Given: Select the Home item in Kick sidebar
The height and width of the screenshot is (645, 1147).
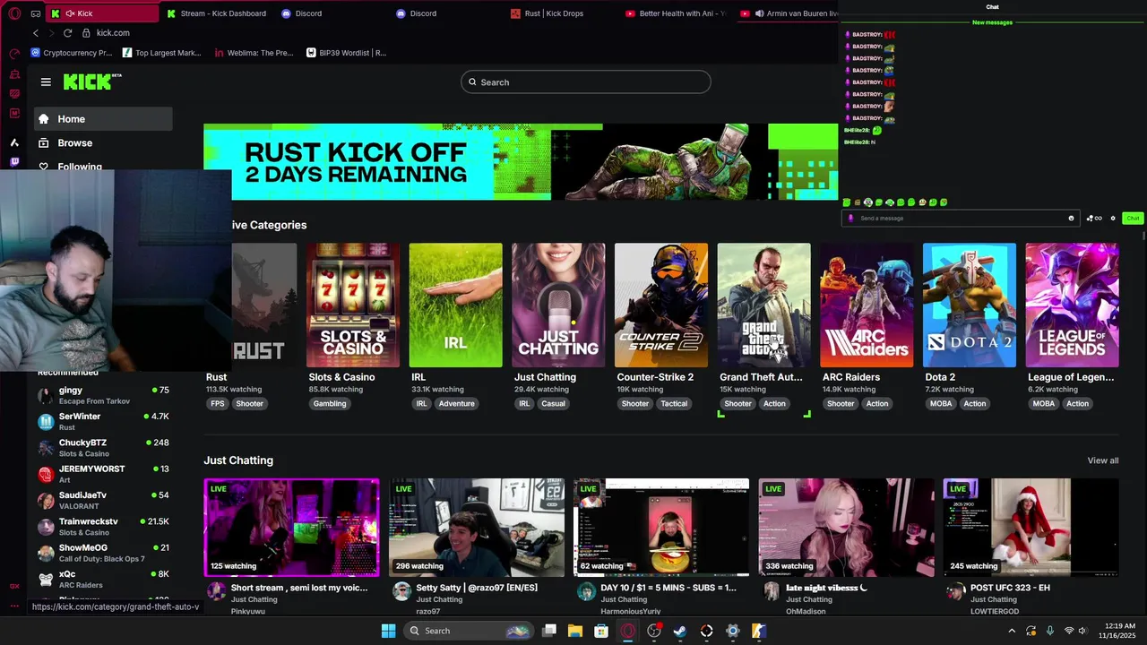Looking at the screenshot, I should (x=103, y=119).
